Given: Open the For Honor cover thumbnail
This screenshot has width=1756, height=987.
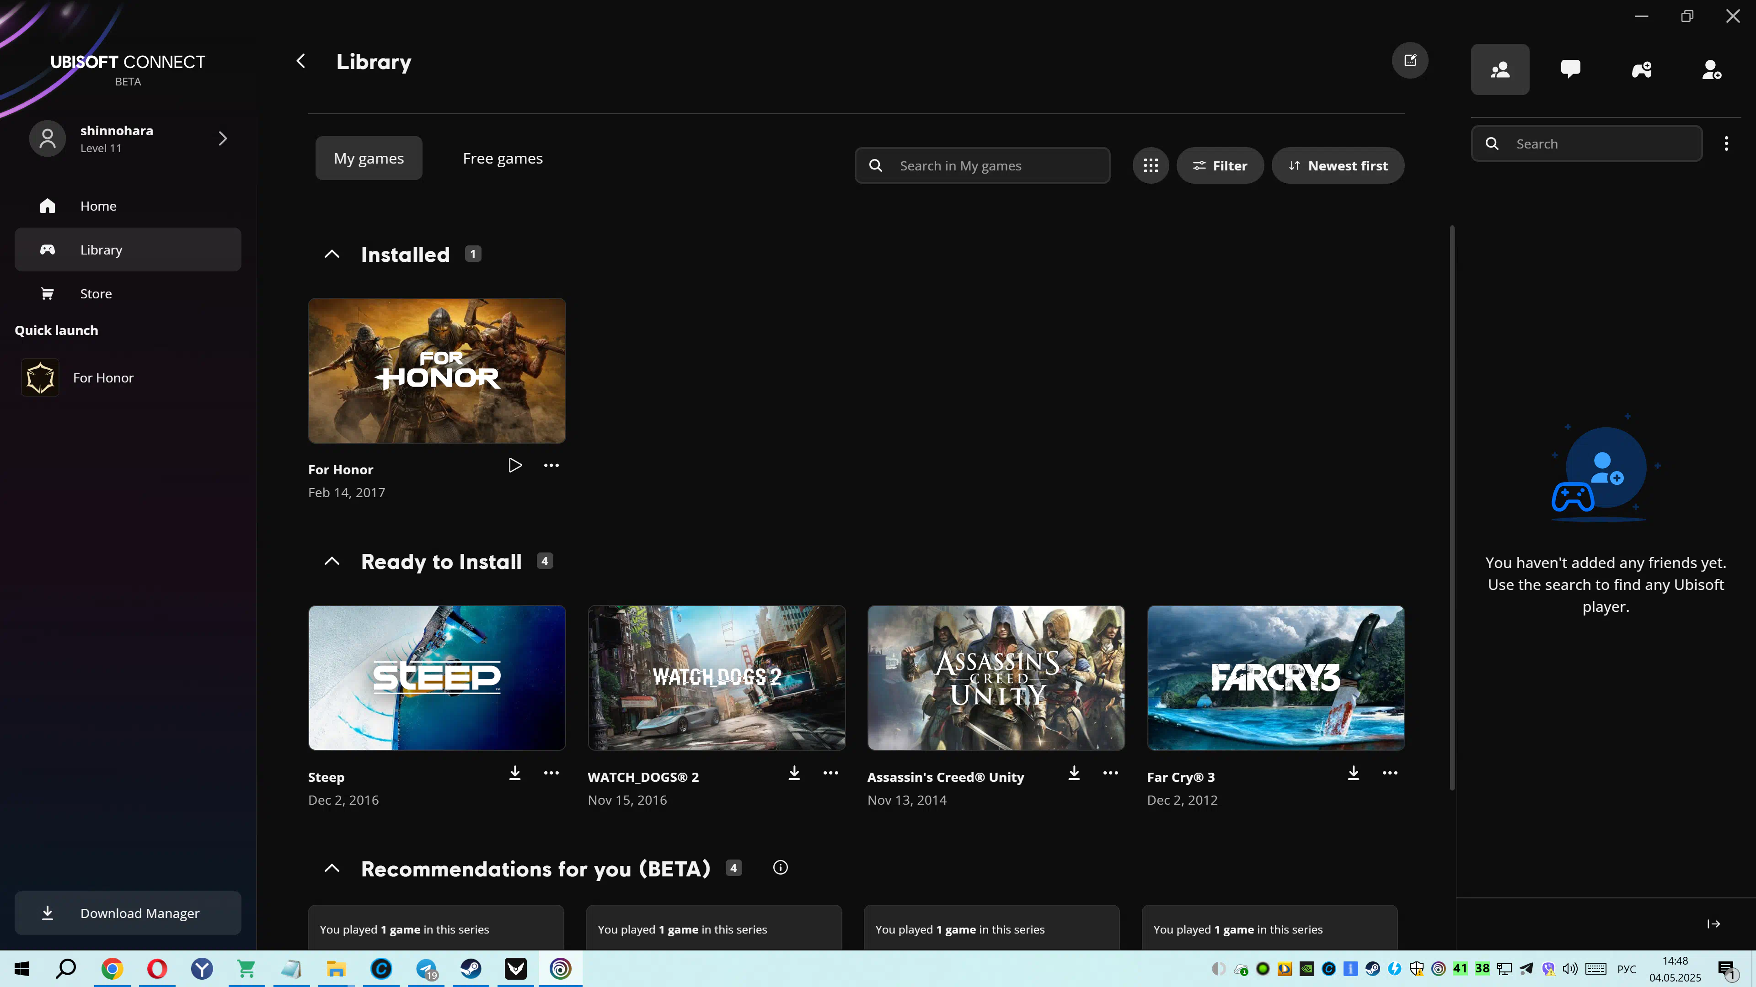Looking at the screenshot, I should (437, 371).
